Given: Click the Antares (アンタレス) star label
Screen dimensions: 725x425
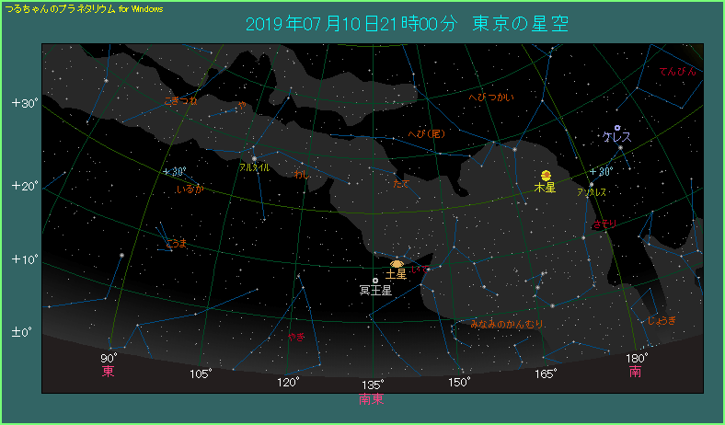Looking at the screenshot, I should (x=592, y=193).
